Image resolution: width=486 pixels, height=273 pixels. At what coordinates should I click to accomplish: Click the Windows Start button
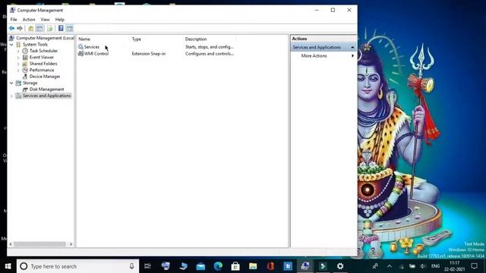pyautogui.click(x=8, y=266)
